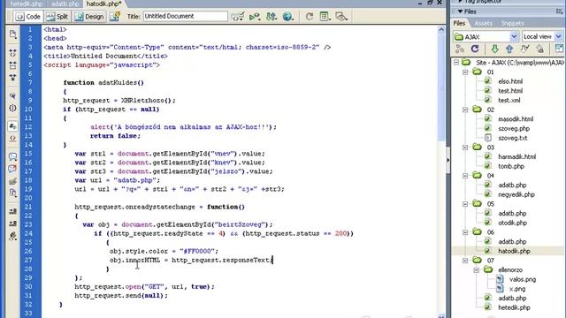The image size is (566, 318).
Task: Open the Check Browser Support icon menu
Action: tap(238, 16)
